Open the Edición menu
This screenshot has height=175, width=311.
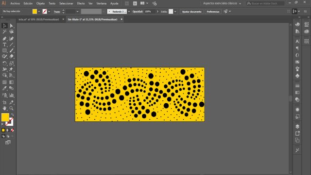coord(28,3)
